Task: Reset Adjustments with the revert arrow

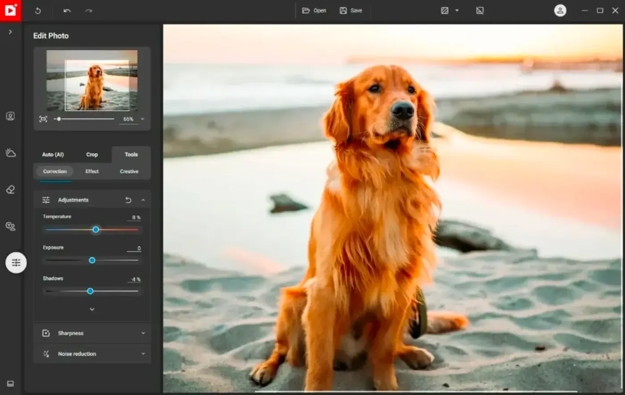Action: click(129, 200)
